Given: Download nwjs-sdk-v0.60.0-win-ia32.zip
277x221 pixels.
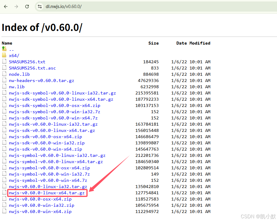Looking at the screenshot, I should pos(47,143).
